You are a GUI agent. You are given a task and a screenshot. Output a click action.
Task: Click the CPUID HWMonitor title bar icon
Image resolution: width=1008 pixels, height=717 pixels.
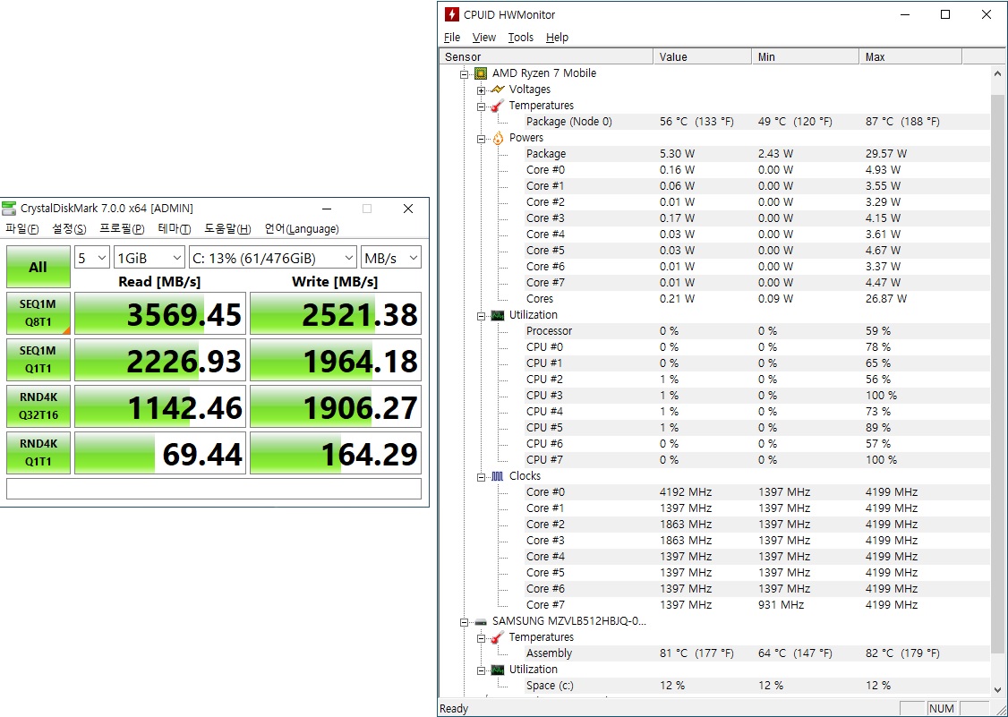452,15
